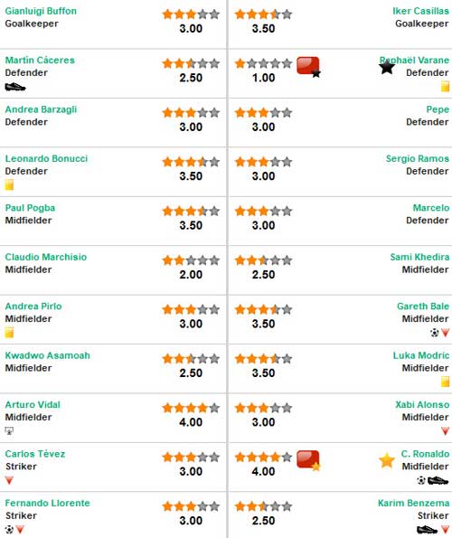Image resolution: width=452 pixels, height=538 pixels.
Task: Click the goal-net icon under Arturo Vidal
Action: [x=9, y=430]
